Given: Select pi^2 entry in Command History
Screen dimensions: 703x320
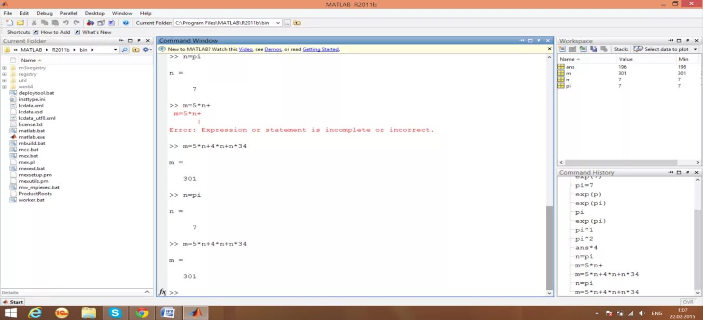Looking at the screenshot, I should click(x=584, y=239).
